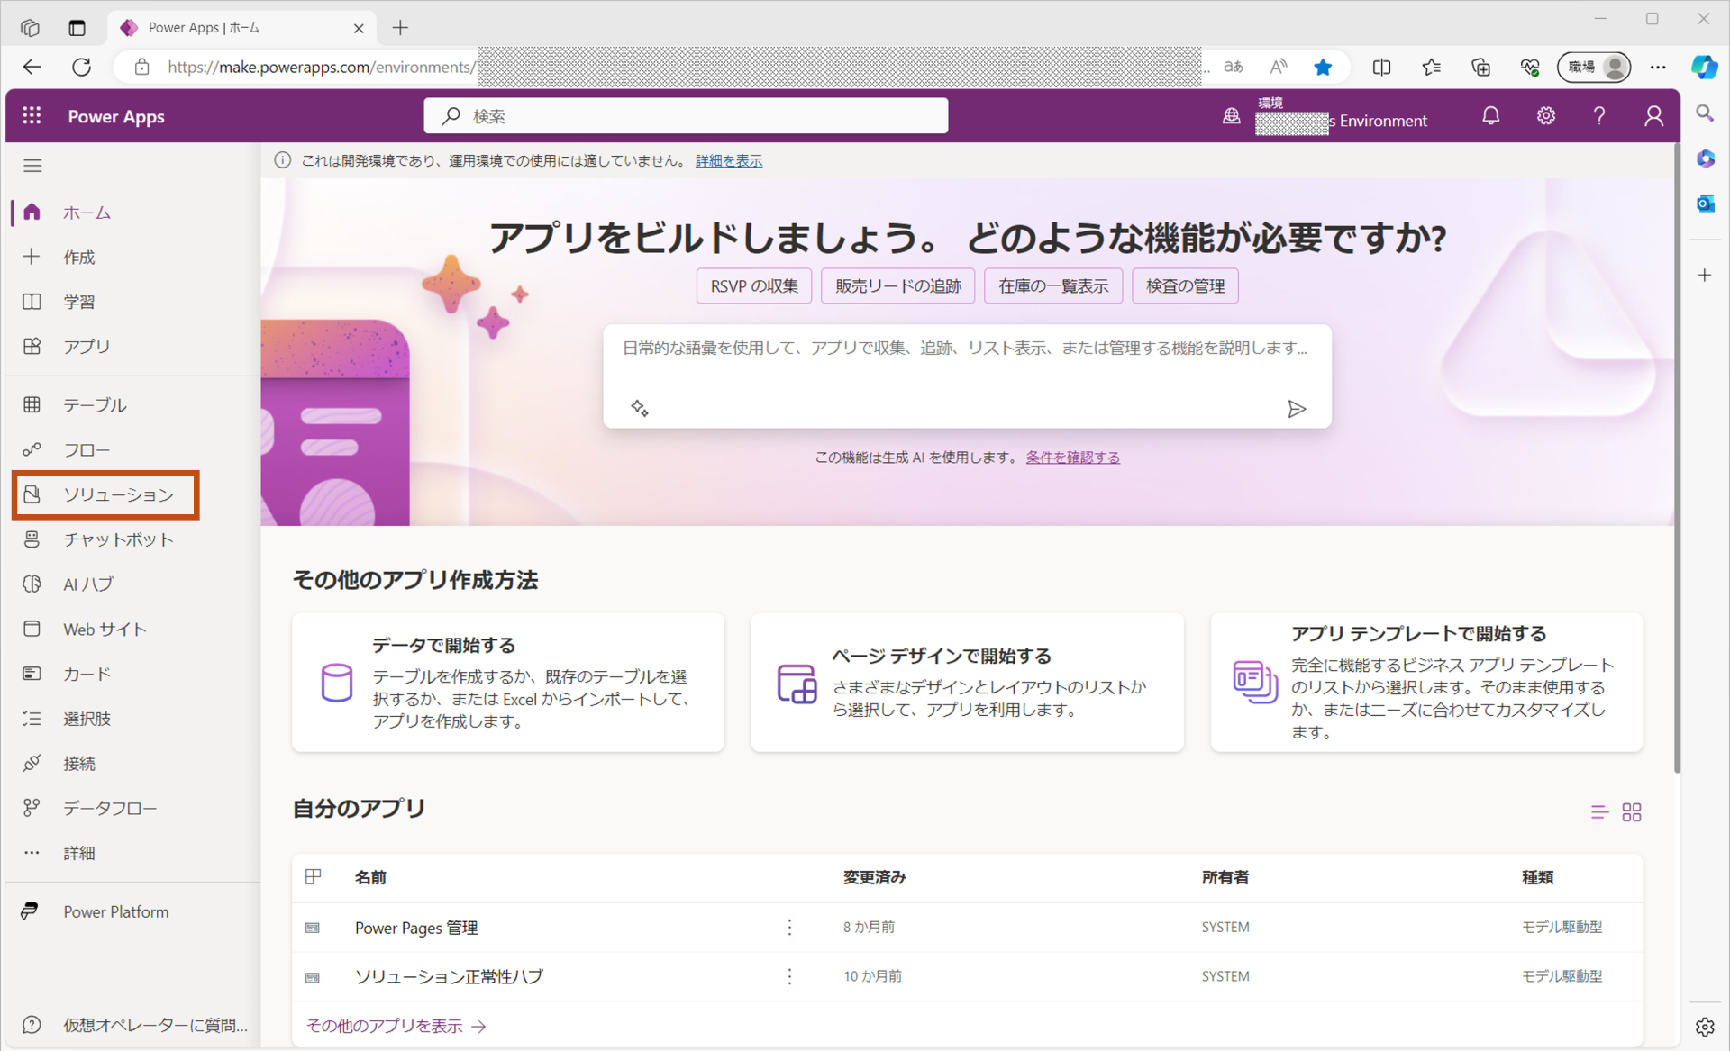Click the table column selector icon
1730x1051 pixels.
314,877
